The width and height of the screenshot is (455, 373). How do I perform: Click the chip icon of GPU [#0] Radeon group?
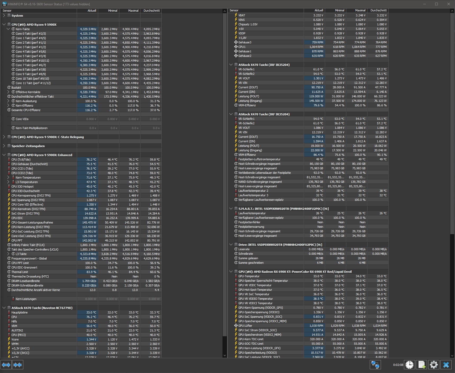[x=236, y=272]
